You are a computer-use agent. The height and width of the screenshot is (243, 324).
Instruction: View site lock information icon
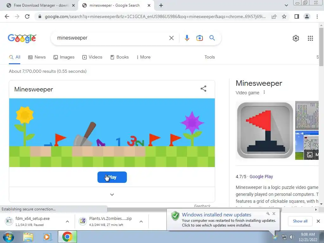(x=40, y=16)
